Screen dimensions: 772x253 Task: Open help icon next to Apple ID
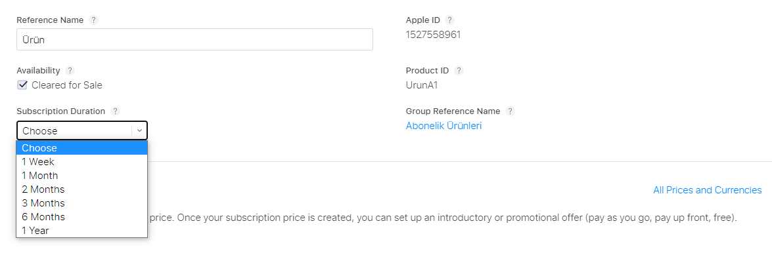tap(449, 20)
